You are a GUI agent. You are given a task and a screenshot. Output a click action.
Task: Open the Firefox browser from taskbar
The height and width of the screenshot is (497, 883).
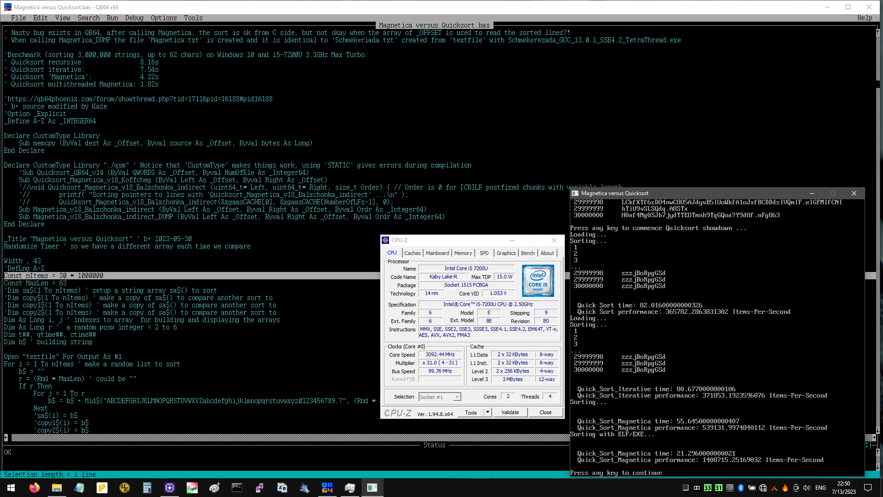click(34, 488)
